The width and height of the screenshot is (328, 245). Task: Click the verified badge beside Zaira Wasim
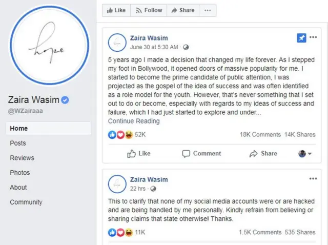pyautogui.click(x=65, y=100)
